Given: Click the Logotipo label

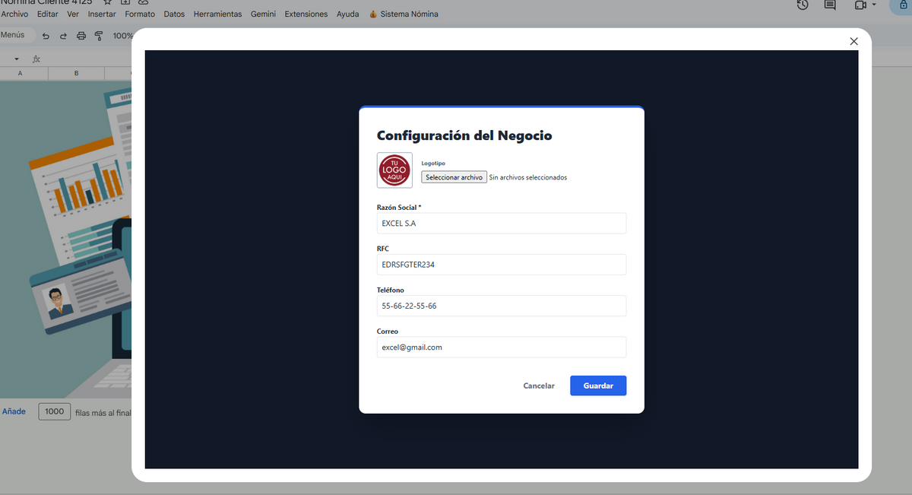Looking at the screenshot, I should (x=433, y=163).
